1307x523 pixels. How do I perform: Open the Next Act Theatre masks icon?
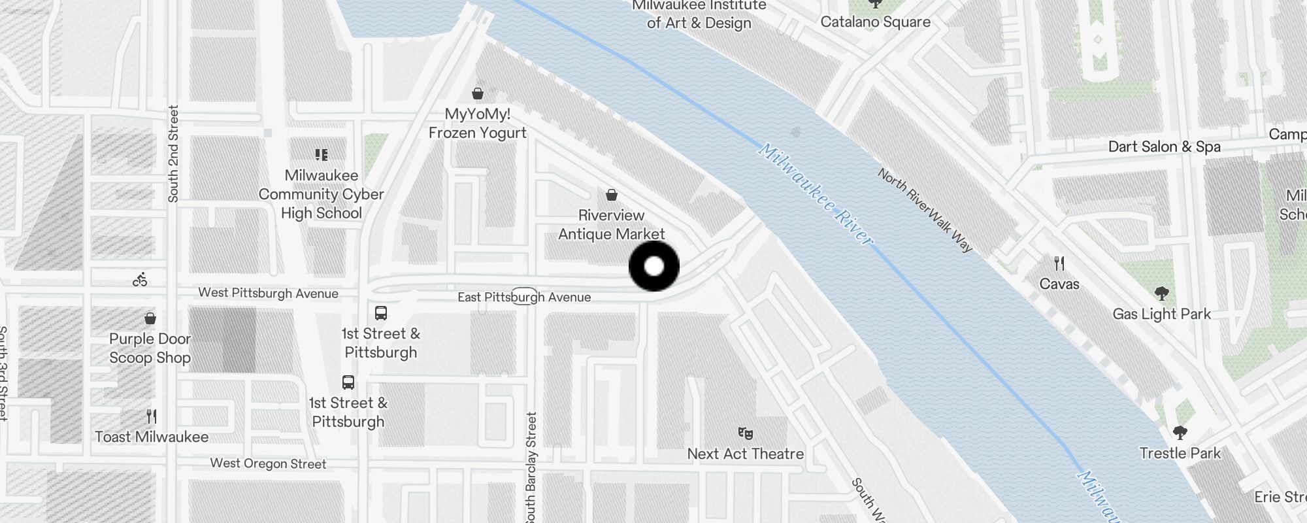(x=746, y=433)
